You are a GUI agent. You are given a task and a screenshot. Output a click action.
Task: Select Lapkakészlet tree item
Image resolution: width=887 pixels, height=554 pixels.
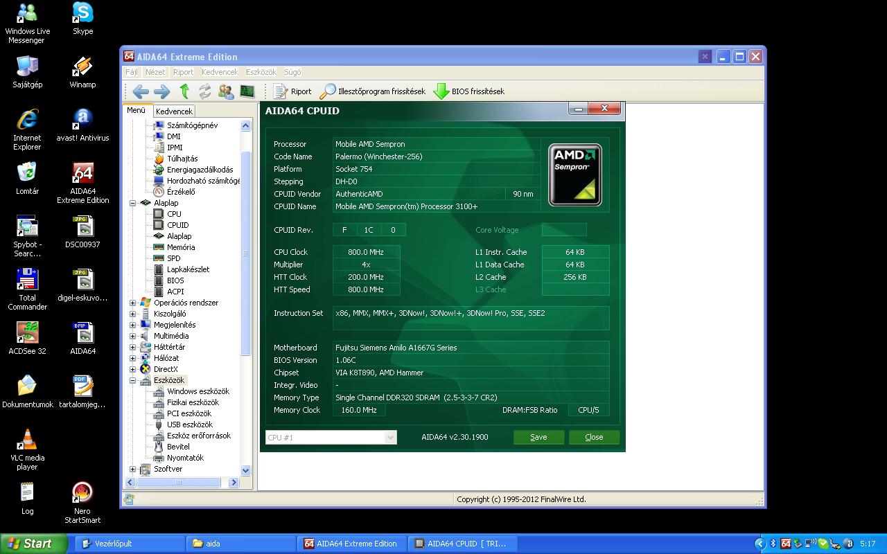(188, 269)
